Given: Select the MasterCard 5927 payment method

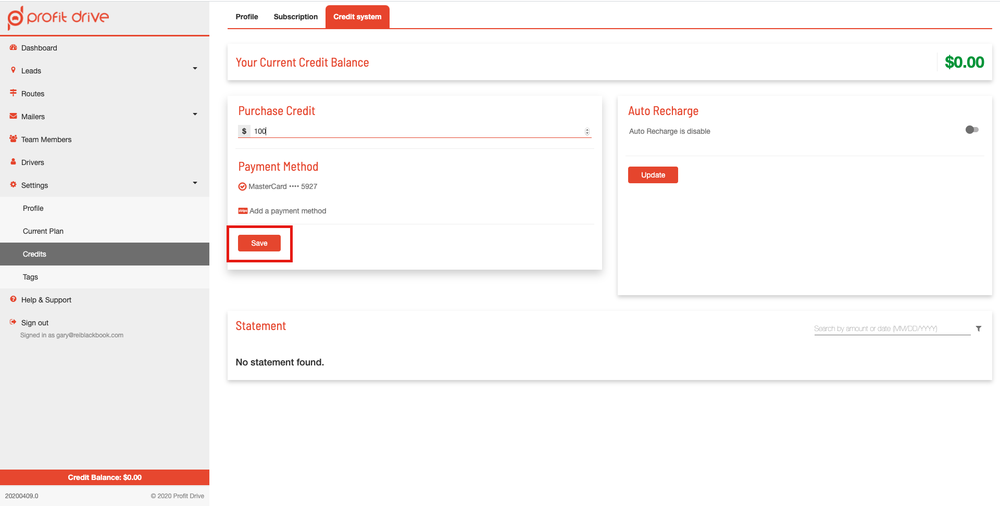Looking at the screenshot, I should click(x=278, y=186).
